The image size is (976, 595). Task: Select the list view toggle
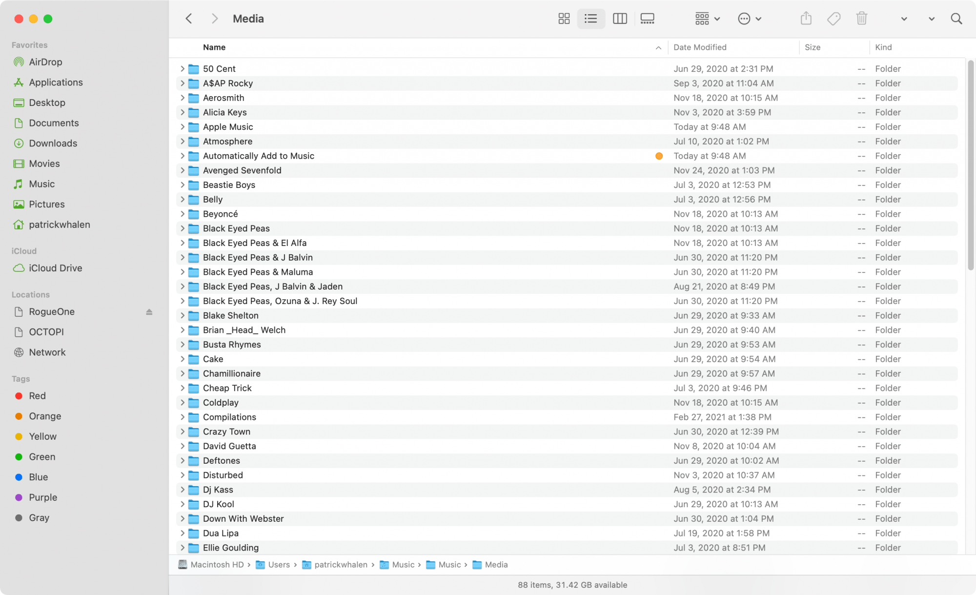click(591, 19)
